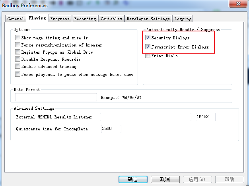The image size is (249, 186).
Task: Uncheck Security Dialogs checkbox
Action: (148, 38)
